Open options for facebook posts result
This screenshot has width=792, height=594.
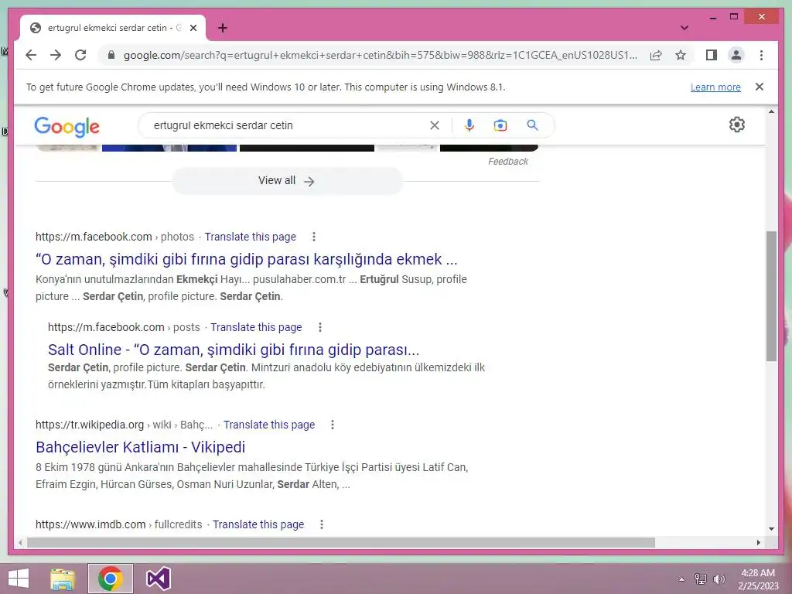[319, 327]
